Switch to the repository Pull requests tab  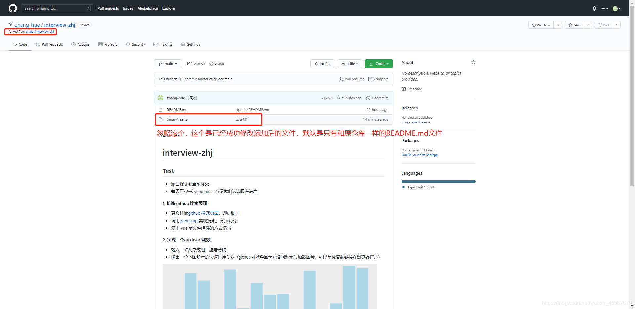(x=49, y=44)
